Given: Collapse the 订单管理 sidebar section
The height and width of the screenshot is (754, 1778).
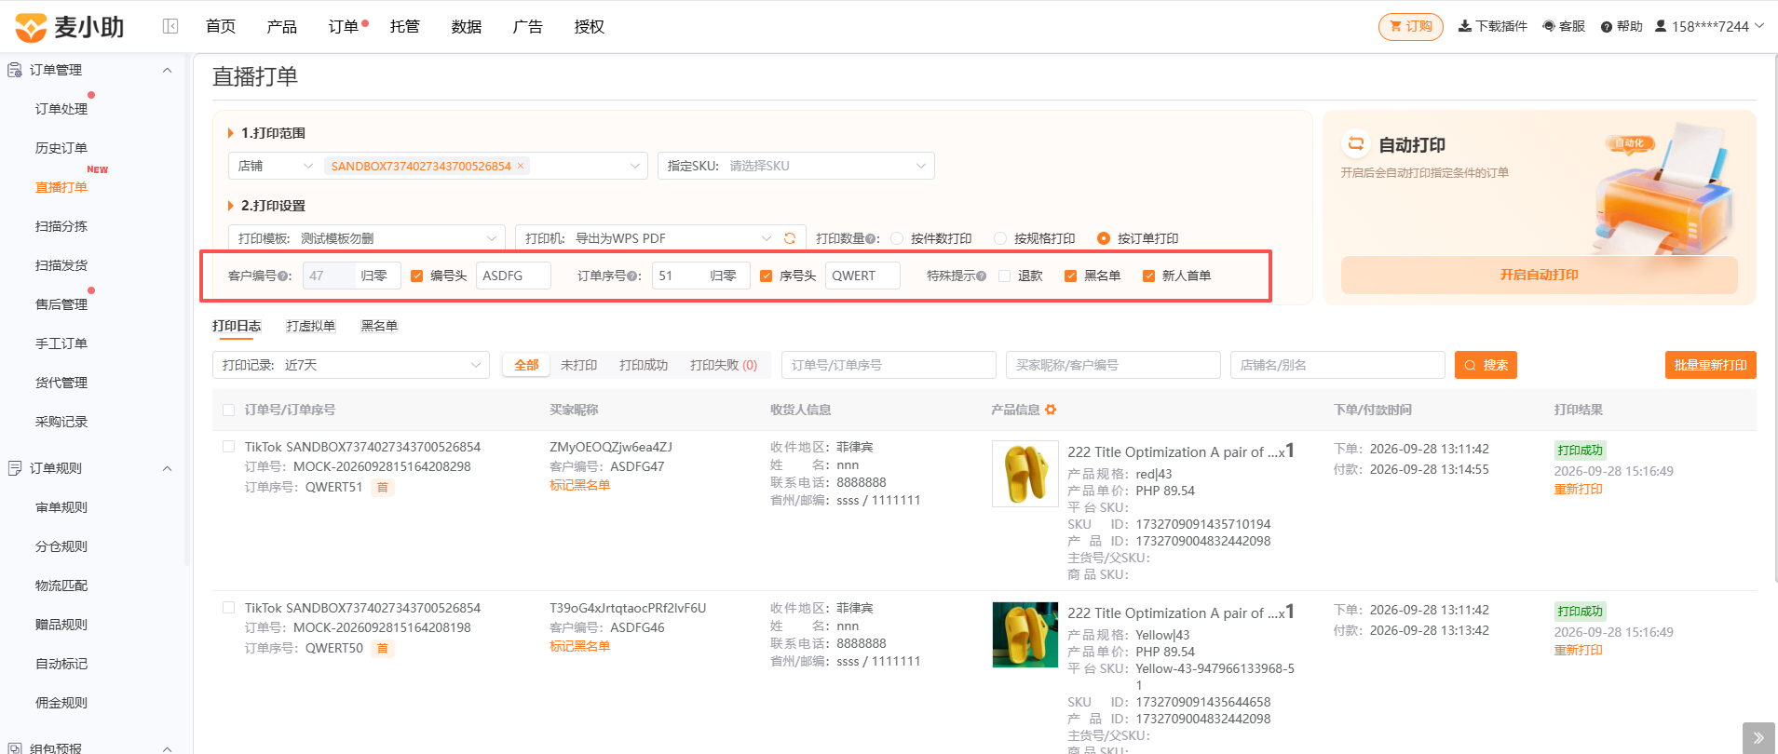Looking at the screenshot, I should tap(168, 70).
